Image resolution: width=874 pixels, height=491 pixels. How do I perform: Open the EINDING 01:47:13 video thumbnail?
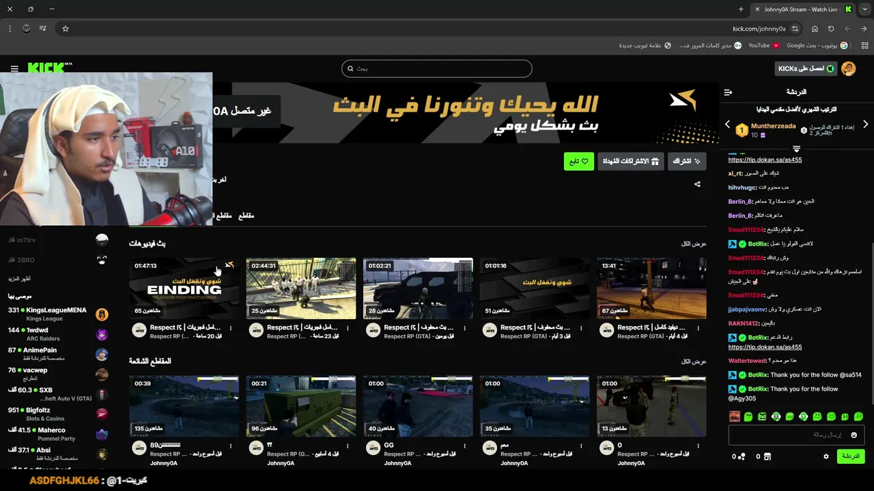point(184,288)
